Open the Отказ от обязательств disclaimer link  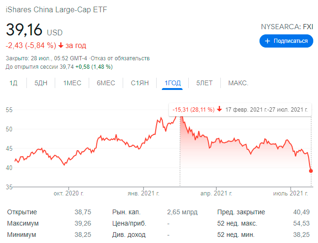pos(120,58)
